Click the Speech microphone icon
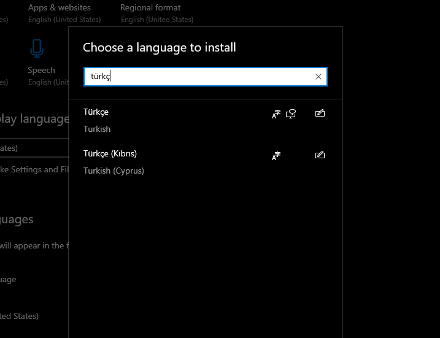This screenshot has height=338, width=440. 37,49
